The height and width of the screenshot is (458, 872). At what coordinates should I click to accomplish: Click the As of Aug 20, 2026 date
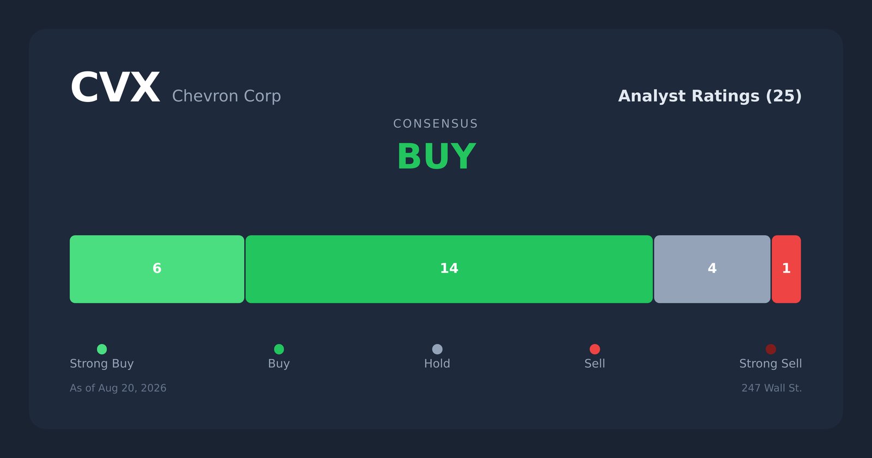point(118,388)
